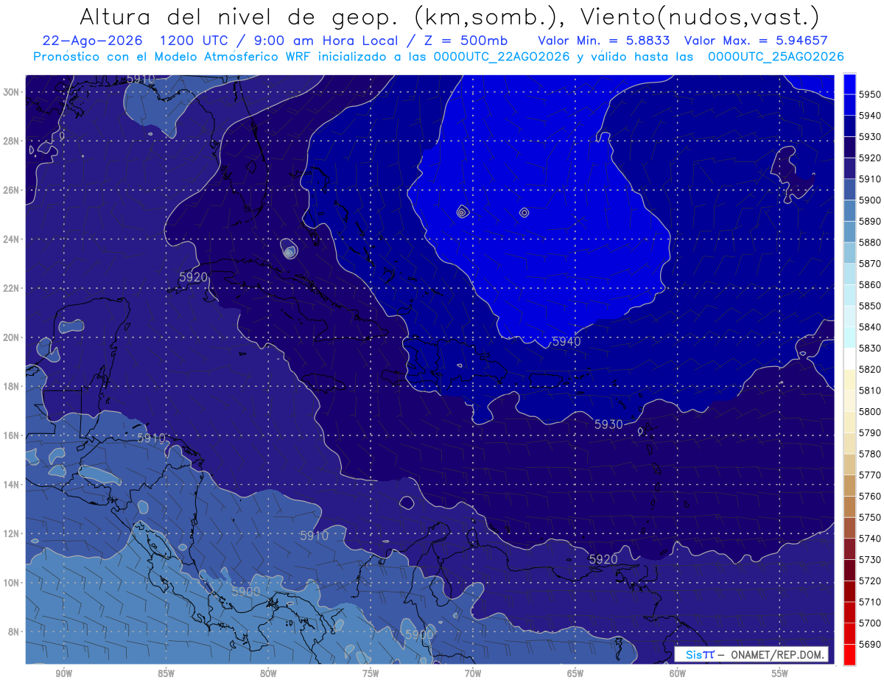
Task: Click the "30N" latitude axis label
Action: (x=11, y=91)
